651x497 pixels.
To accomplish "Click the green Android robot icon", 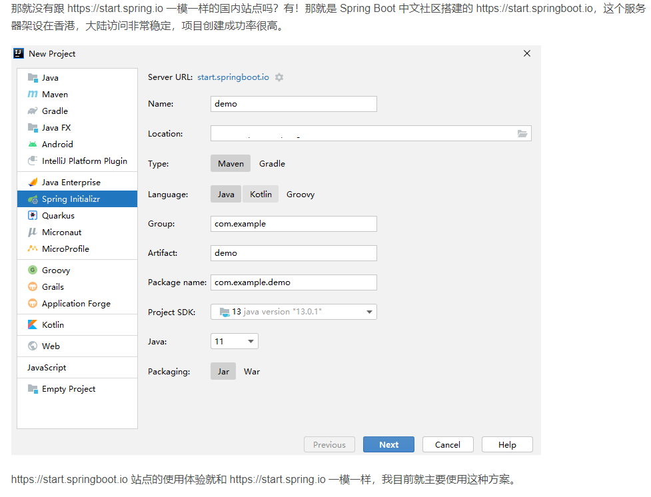I will 33,144.
